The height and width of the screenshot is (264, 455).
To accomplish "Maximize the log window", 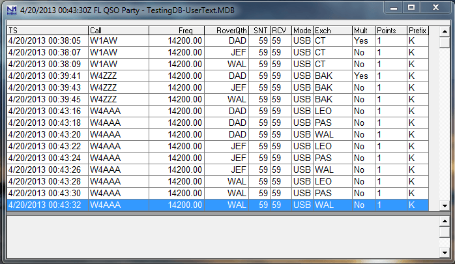I will coord(411,7).
